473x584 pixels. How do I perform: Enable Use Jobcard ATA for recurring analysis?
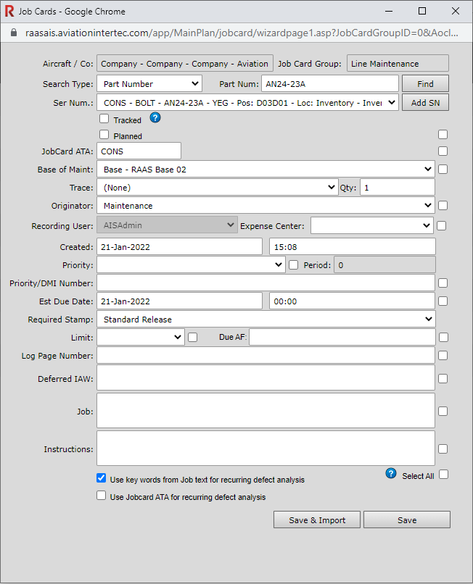click(x=102, y=496)
